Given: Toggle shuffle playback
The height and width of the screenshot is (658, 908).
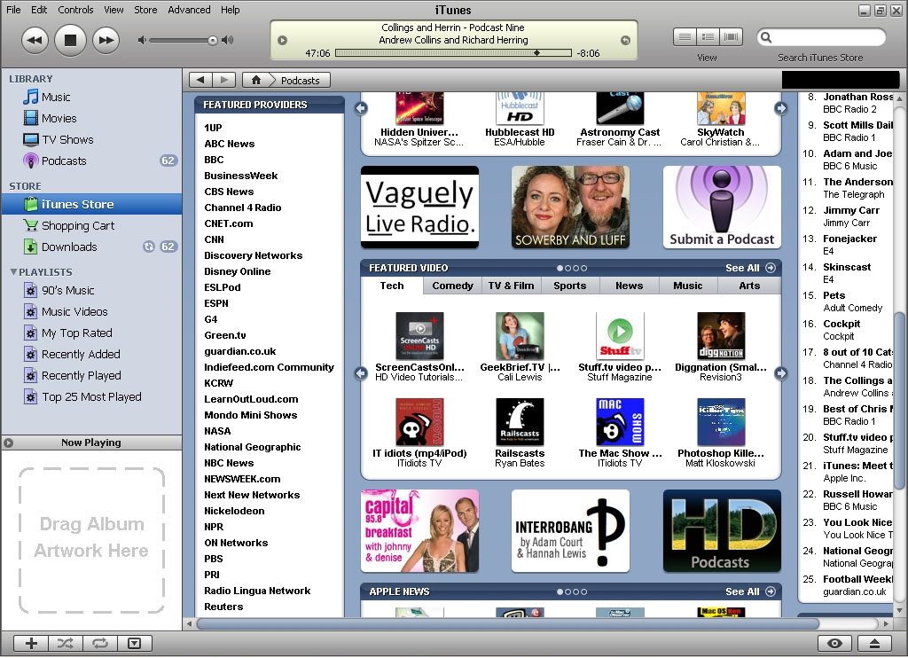Looking at the screenshot, I should [x=65, y=643].
